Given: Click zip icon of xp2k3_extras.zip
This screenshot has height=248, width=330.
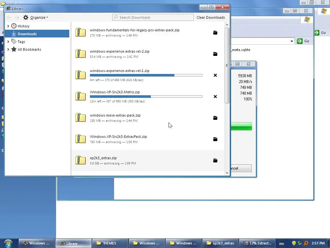Looking at the screenshot, I should (x=80, y=160).
